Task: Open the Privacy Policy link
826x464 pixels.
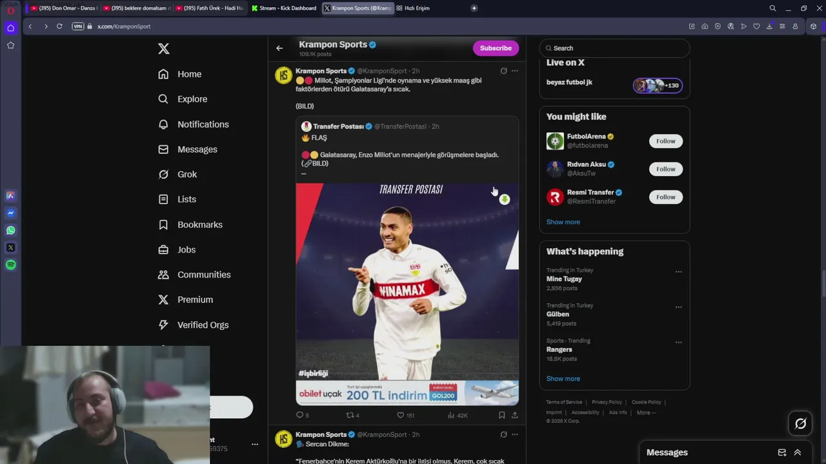Action: pos(607,402)
